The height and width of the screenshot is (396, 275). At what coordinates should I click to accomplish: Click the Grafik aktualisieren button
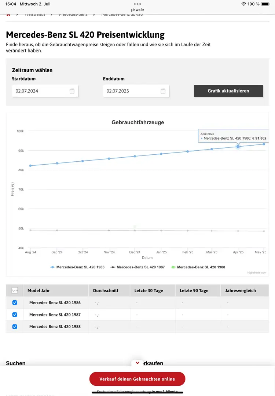click(x=228, y=91)
